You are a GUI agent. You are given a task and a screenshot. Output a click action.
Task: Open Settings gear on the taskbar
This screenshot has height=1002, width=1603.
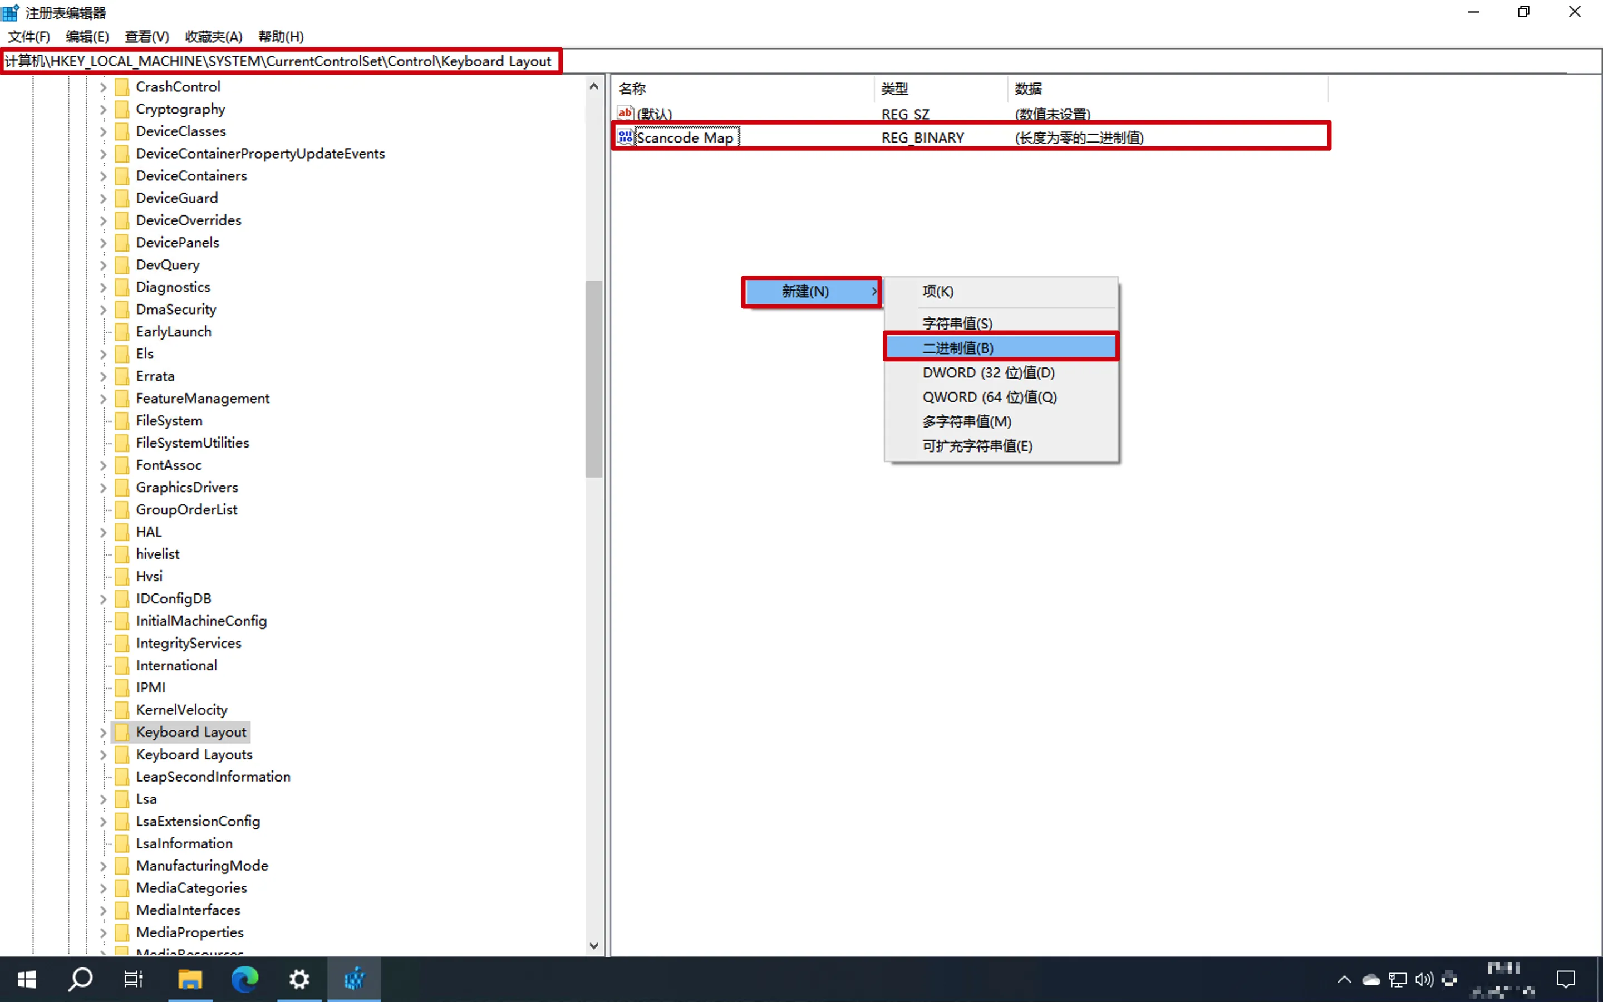click(299, 979)
